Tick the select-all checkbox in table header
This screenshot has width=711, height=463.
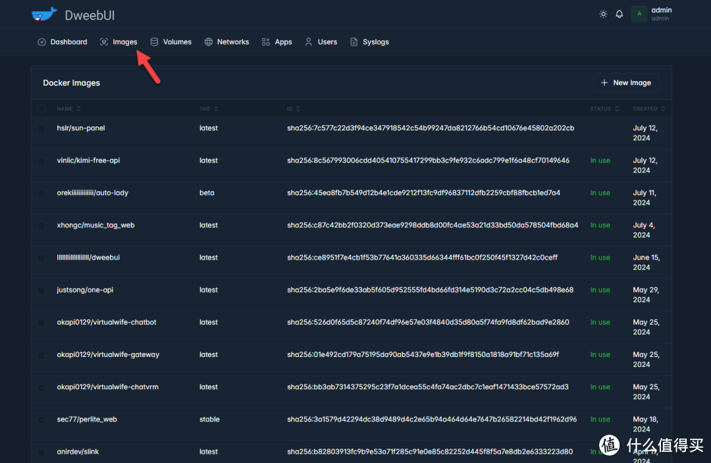(x=41, y=109)
